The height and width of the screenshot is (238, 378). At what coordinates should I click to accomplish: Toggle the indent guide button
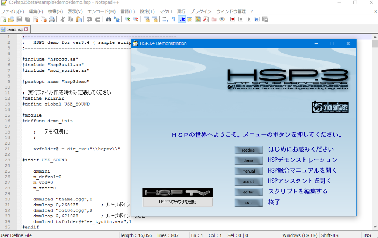[x=182, y=19]
